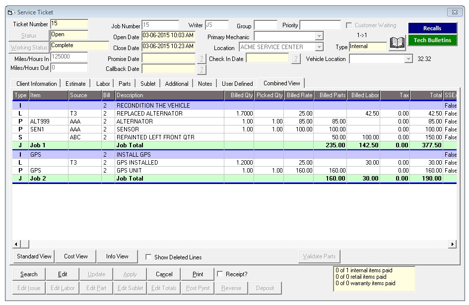The height and width of the screenshot is (305, 469).
Task: Check the Receipt? checkbox
Action: pyautogui.click(x=220, y=274)
